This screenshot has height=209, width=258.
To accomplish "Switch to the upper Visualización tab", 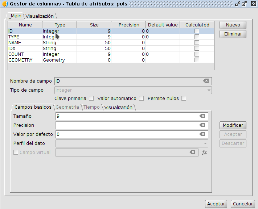I will (40, 16).
